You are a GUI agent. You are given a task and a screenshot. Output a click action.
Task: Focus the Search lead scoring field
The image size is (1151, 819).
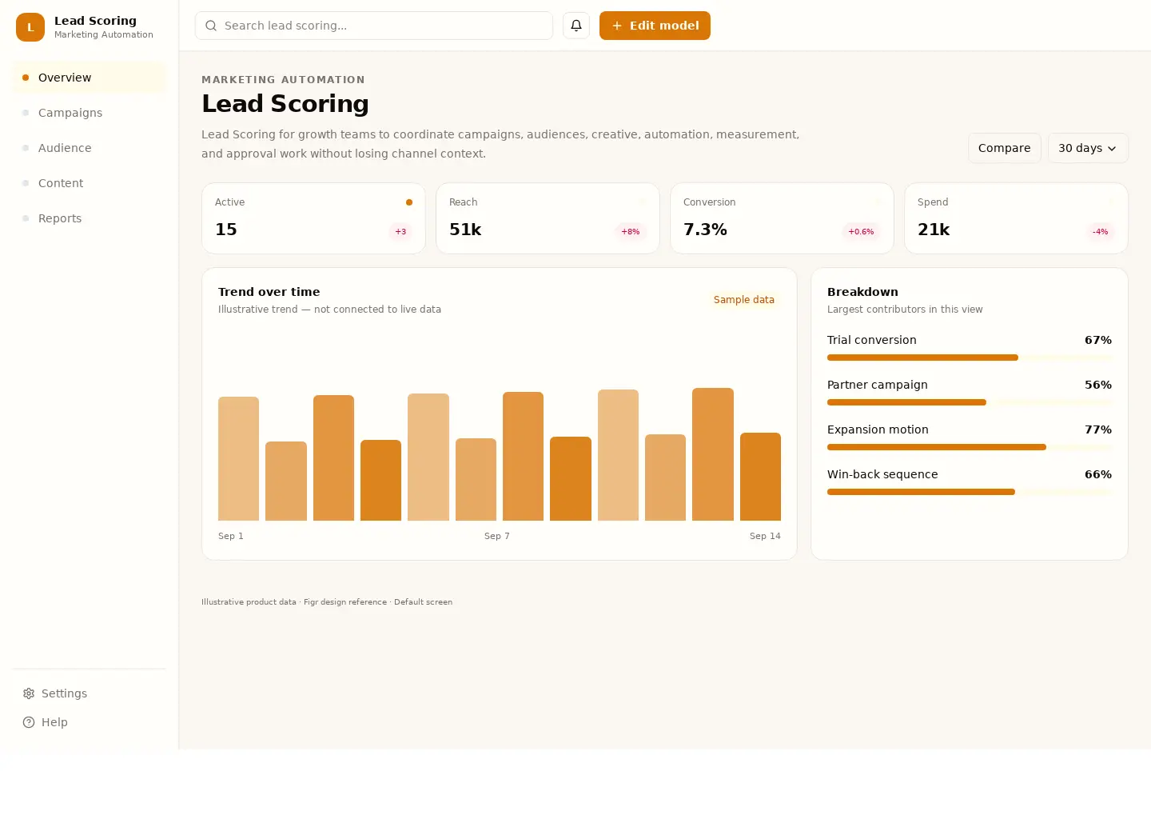[373, 26]
